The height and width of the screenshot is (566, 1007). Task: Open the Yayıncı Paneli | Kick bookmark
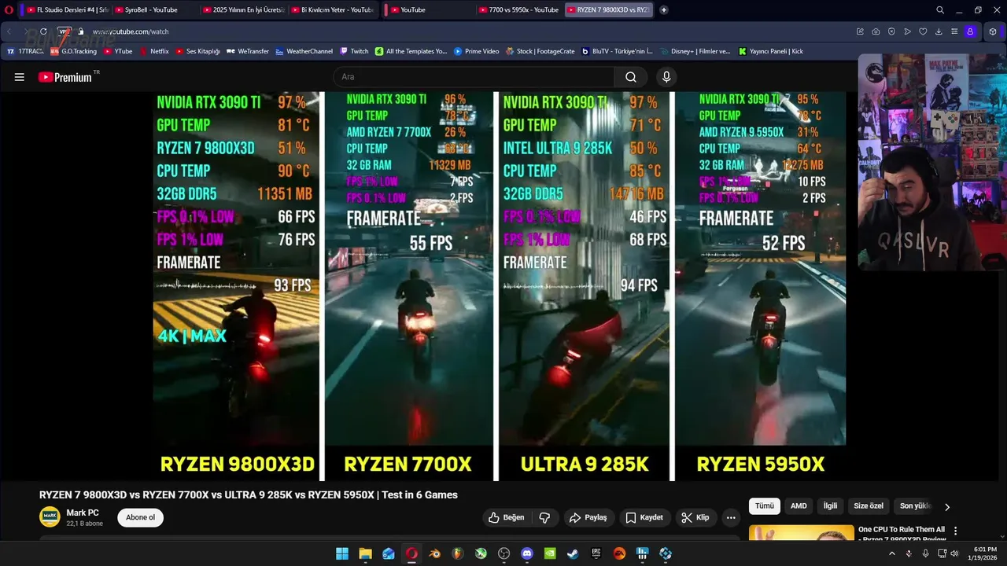click(771, 51)
